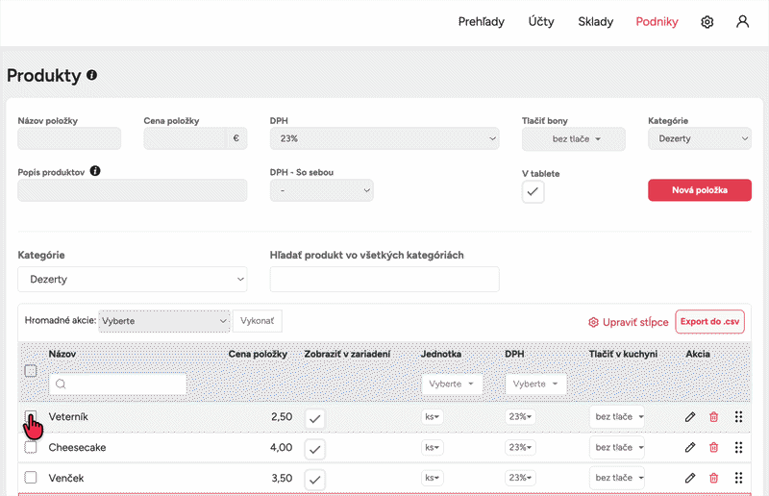Click info icon next to Produkty title
The height and width of the screenshot is (496, 769).
(91, 75)
